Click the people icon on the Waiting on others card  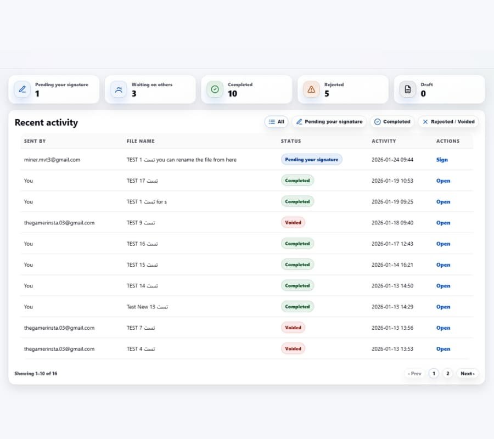pos(118,89)
